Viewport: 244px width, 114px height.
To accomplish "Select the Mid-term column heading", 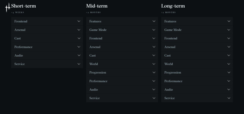I will [97, 6].
